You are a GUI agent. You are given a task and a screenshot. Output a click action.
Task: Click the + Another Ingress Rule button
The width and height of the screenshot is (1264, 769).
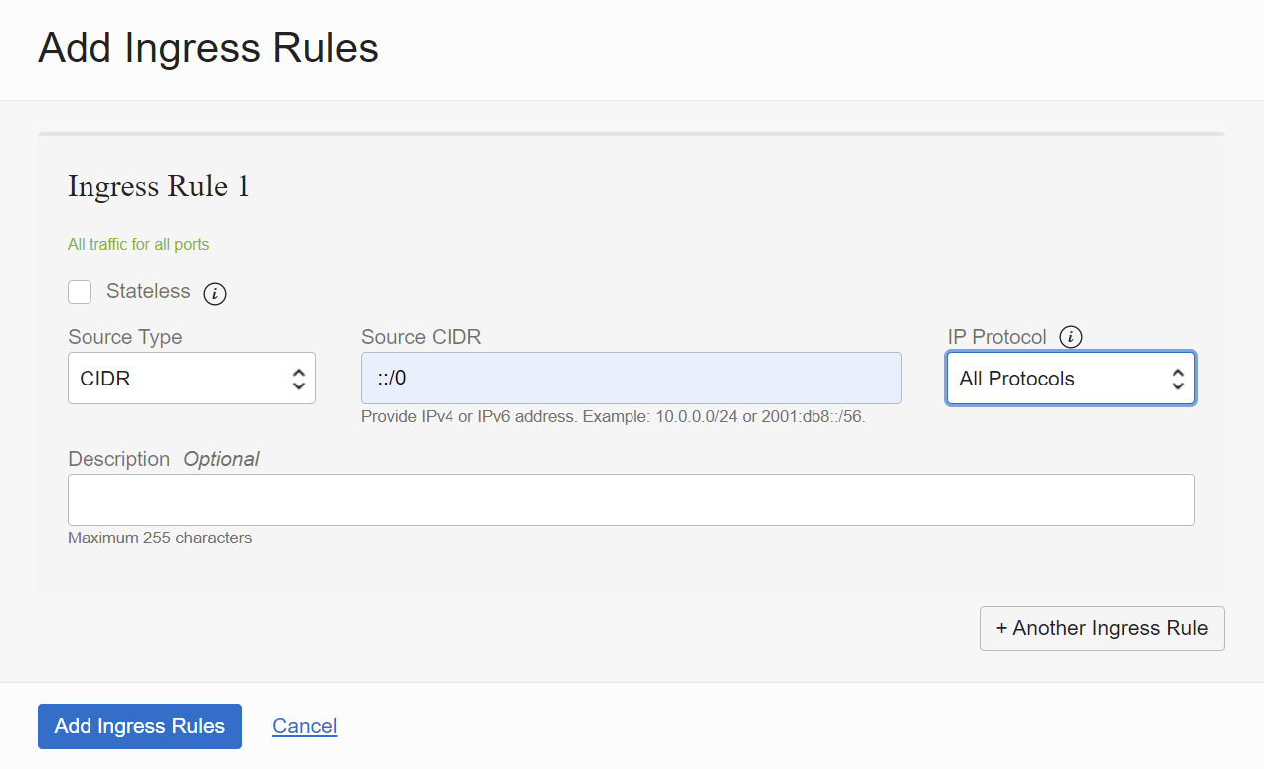[x=1102, y=629]
